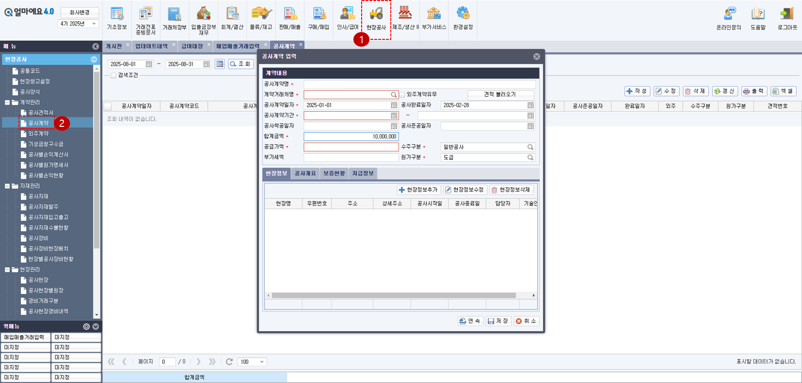Open the 도움말 help icon
Viewport: 802px width, 383px height.
pyautogui.click(x=758, y=18)
